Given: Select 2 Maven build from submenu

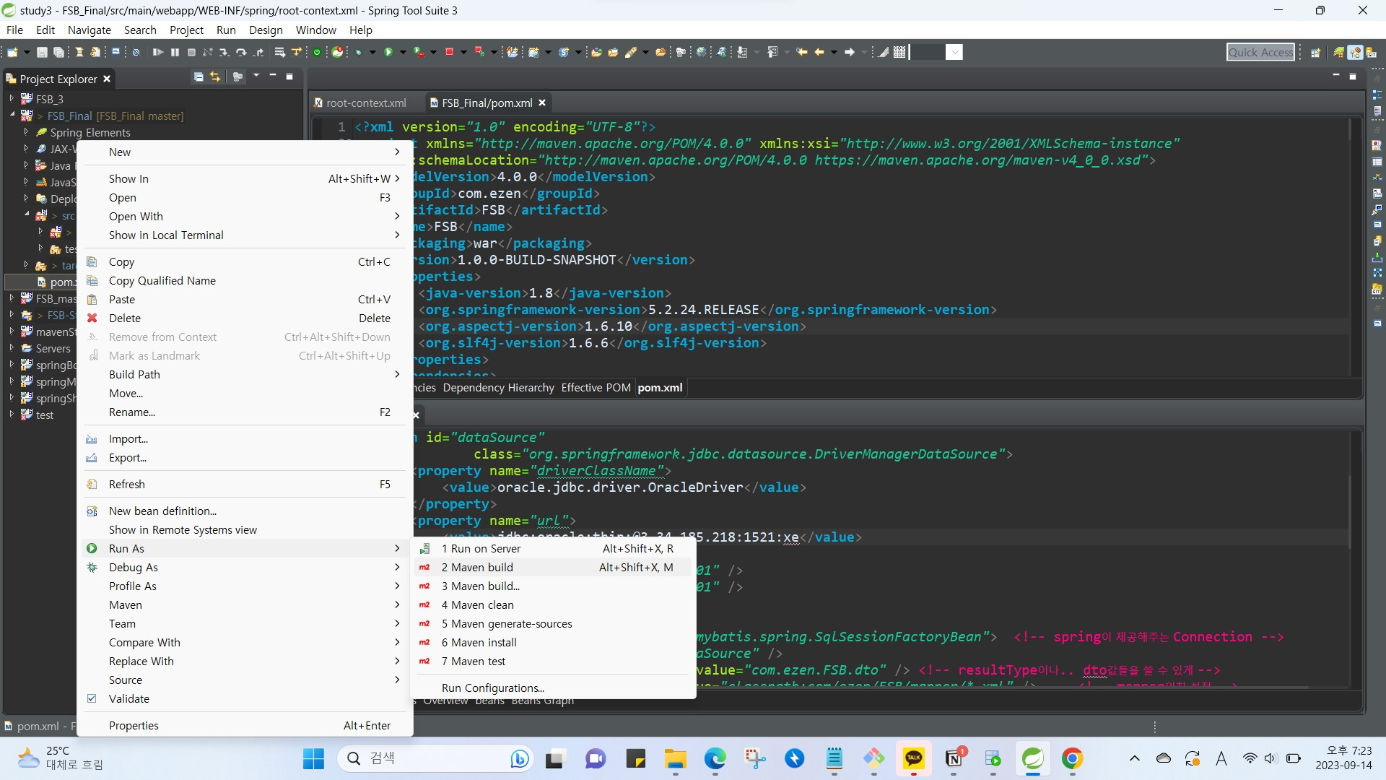Looking at the screenshot, I should (553, 568).
